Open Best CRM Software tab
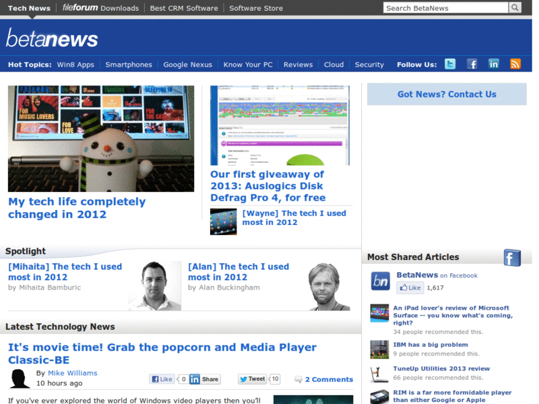This screenshot has width=539, height=404. click(184, 8)
